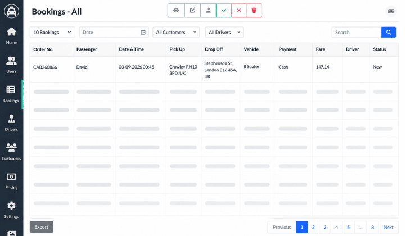Click the red delete trash icon

(254, 11)
